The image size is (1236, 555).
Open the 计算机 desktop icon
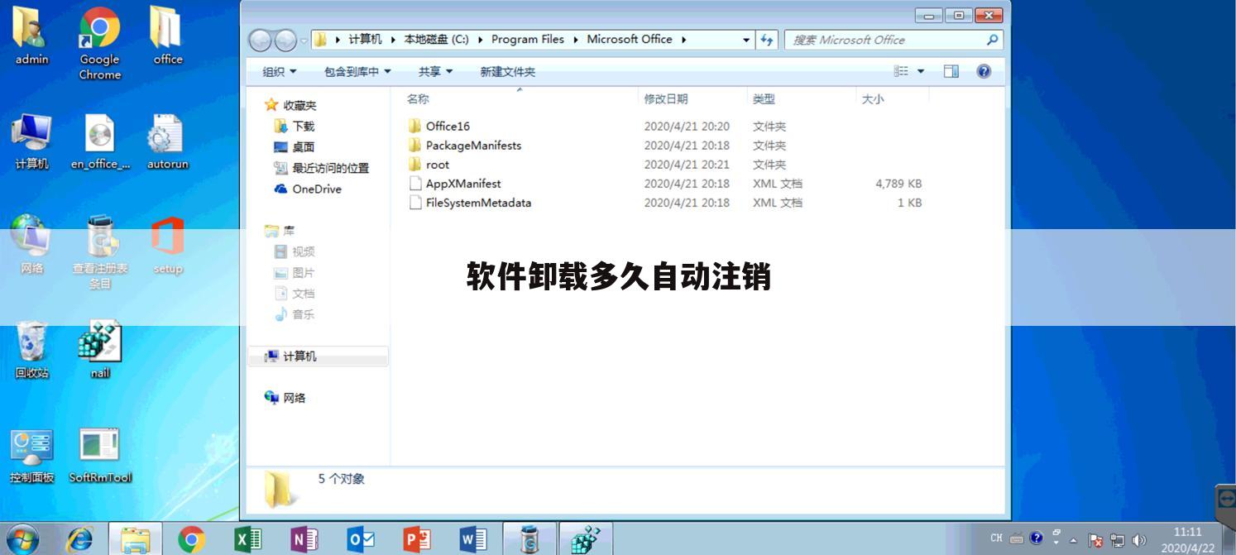click(31, 141)
